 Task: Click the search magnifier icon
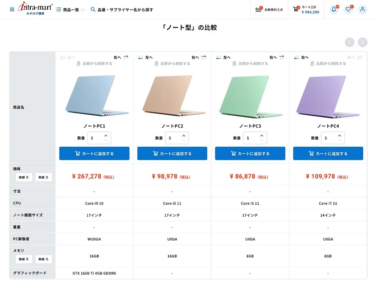pyautogui.click(x=93, y=9)
